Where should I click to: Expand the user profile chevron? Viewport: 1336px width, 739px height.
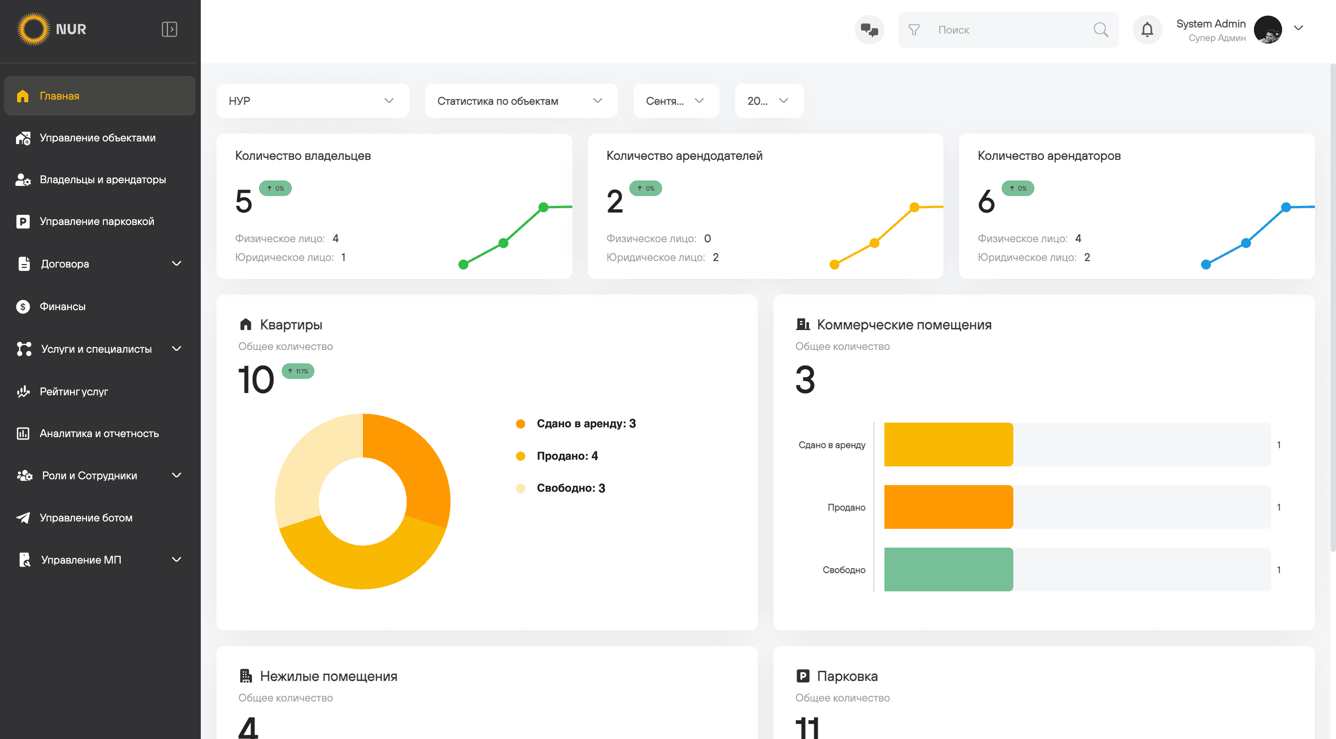[1298, 28]
